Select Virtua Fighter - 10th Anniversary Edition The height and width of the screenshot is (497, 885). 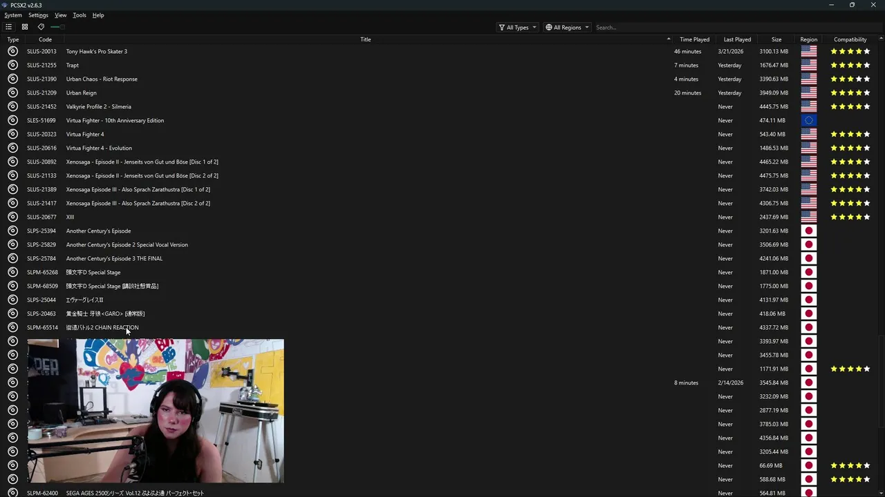pos(115,120)
